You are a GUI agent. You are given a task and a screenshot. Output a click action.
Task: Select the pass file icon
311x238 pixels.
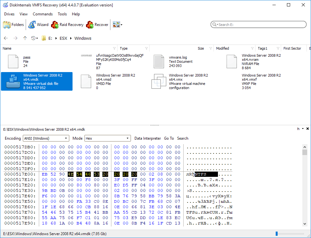pyautogui.click(x=13, y=62)
